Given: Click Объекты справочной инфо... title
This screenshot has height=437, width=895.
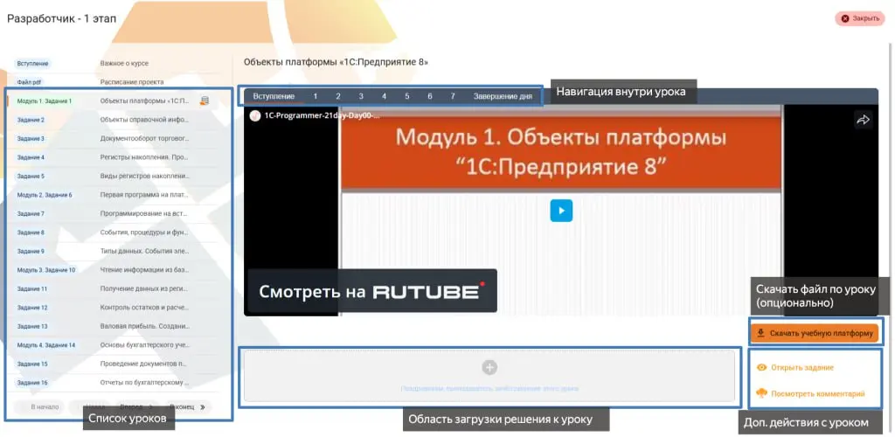Looking at the screenshot, I should [x=144, y=120].
